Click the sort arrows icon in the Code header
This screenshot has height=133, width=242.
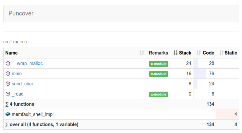click(x=199, y=53)
